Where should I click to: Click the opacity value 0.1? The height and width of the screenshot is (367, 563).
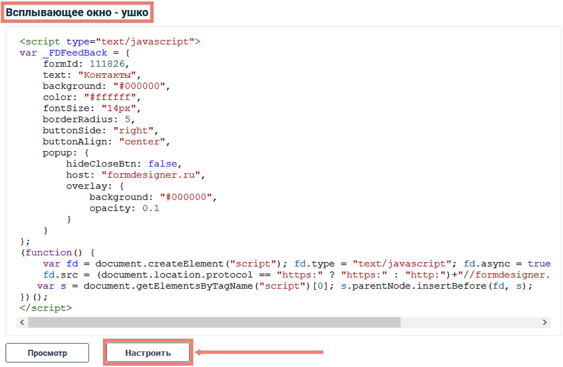pyautogui.click(x=151, y=208)
